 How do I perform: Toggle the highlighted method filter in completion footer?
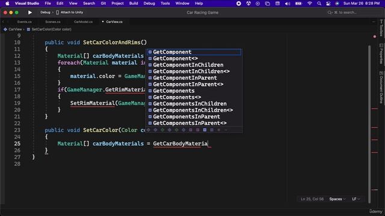point(205,130)
